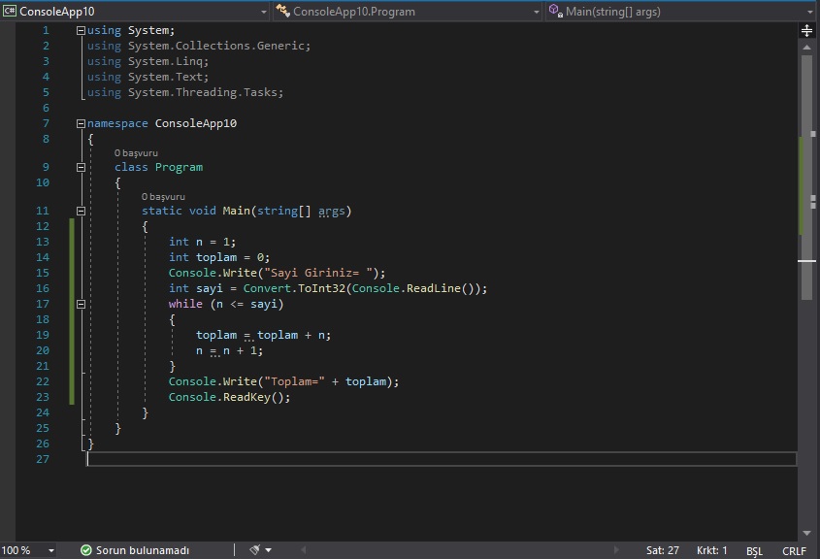Viewport: 820px width, 559px height.
Task: Click the 'Krkt: 1' column indicator
Action: 711,550
